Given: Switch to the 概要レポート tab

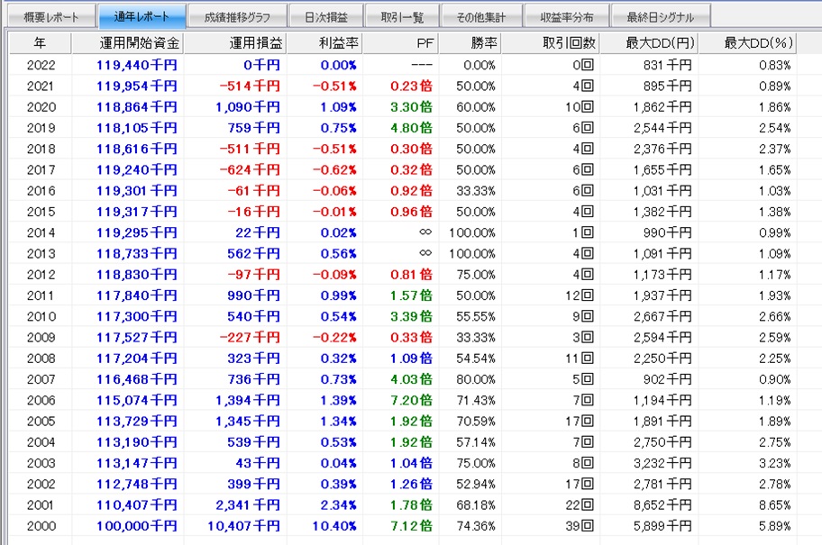Looking at the screenshot, I should pyautogui.click(x=50, y=17).
